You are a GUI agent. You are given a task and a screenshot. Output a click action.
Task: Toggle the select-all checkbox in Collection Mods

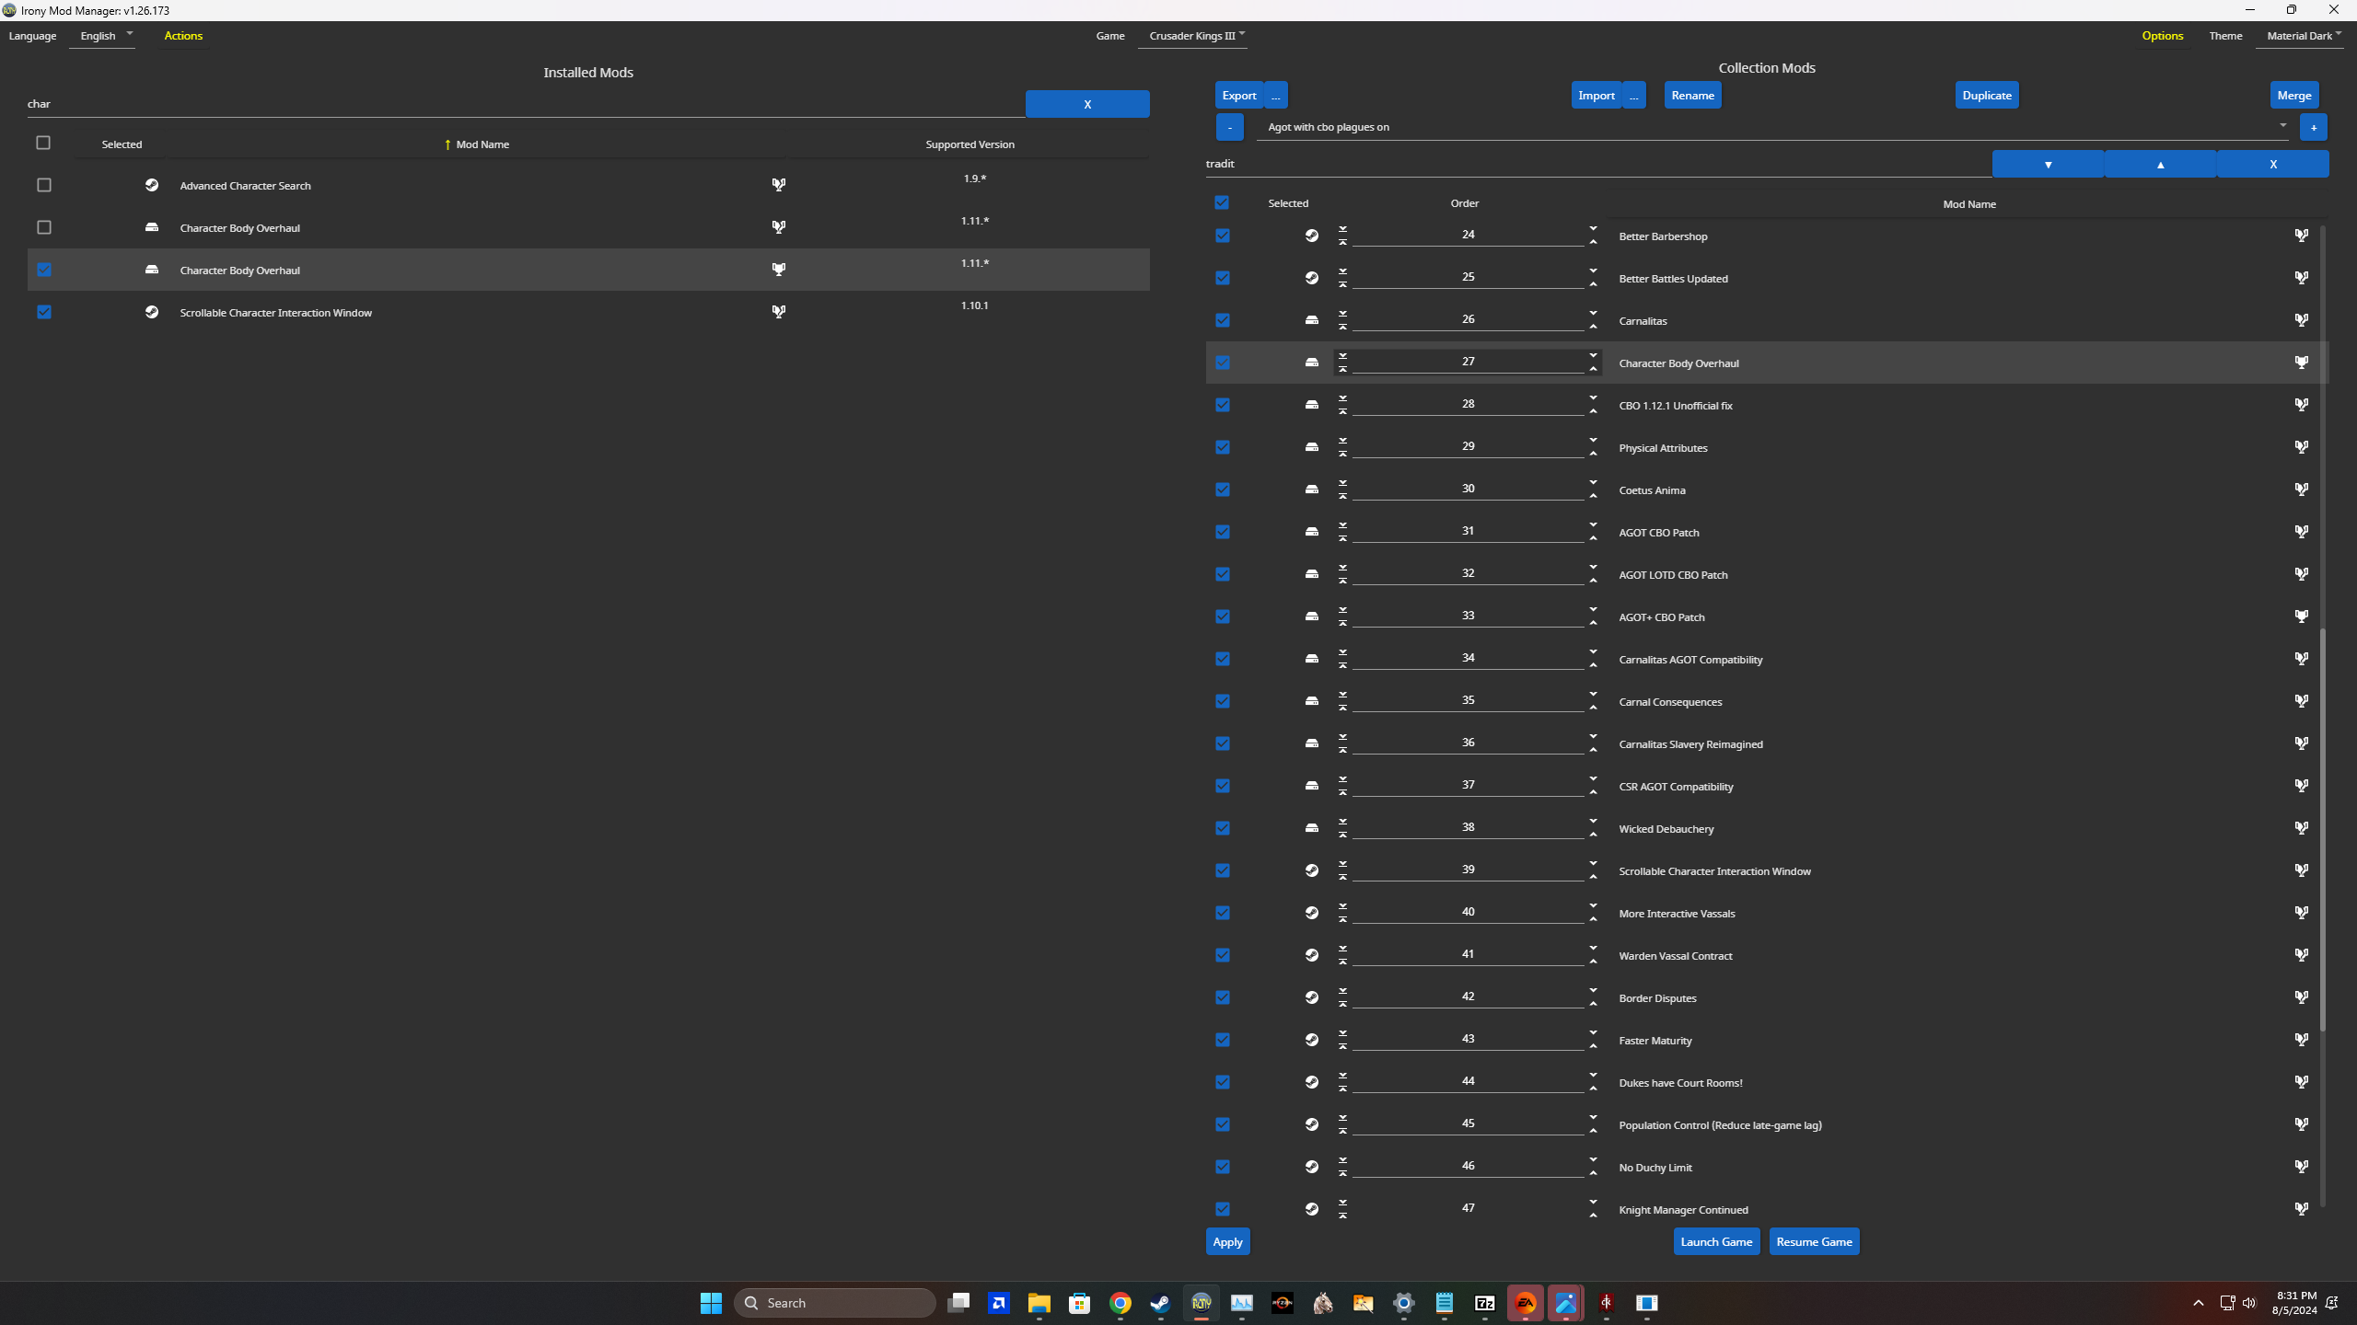1222,202
